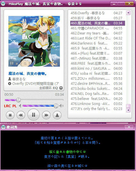Mute audio using the small speaker icon
Viewport: 136px width, 171px height.
pos(20,106)
